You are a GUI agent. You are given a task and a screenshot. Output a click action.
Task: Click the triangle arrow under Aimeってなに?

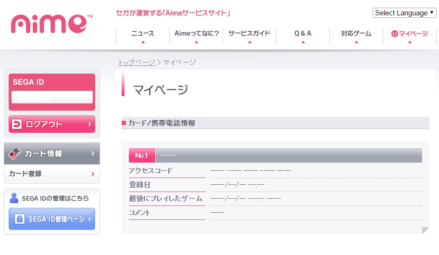[196, 42]
